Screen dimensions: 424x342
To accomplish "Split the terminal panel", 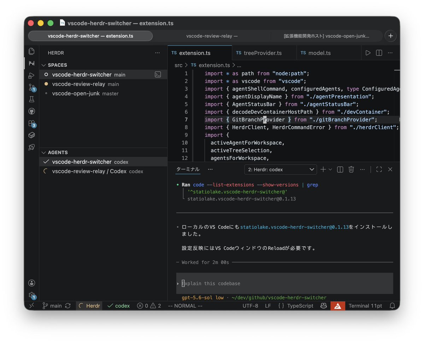I will (x=340, y=169).
